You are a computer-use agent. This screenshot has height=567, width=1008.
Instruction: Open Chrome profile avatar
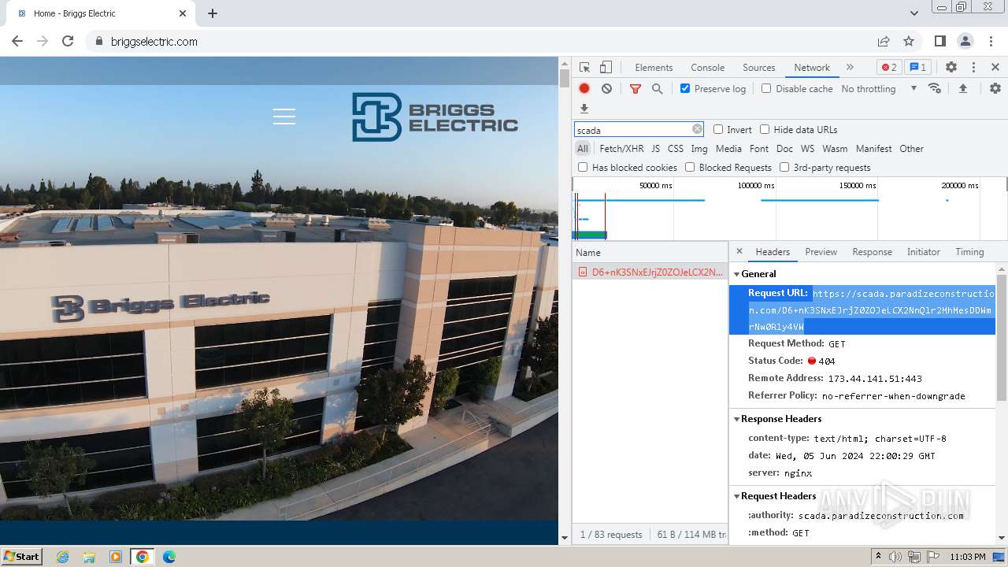coord(965,41)
